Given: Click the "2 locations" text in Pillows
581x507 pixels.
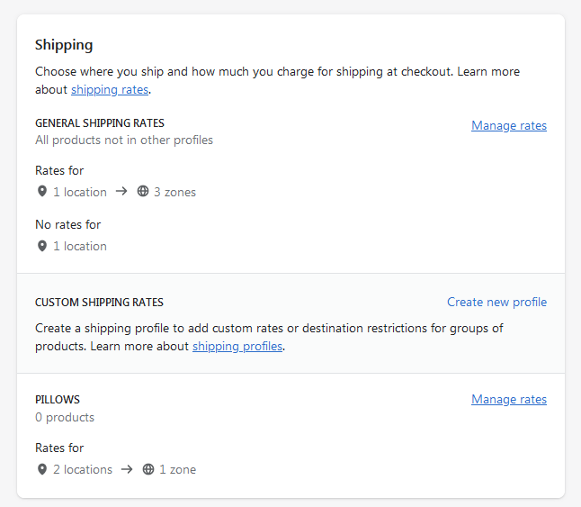Looking at the screenshot, I should 83,469.
